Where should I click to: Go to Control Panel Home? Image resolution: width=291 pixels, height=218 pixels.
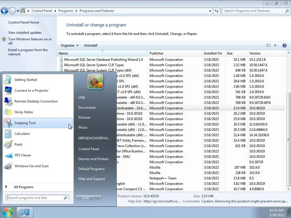(x=24, y=22)
